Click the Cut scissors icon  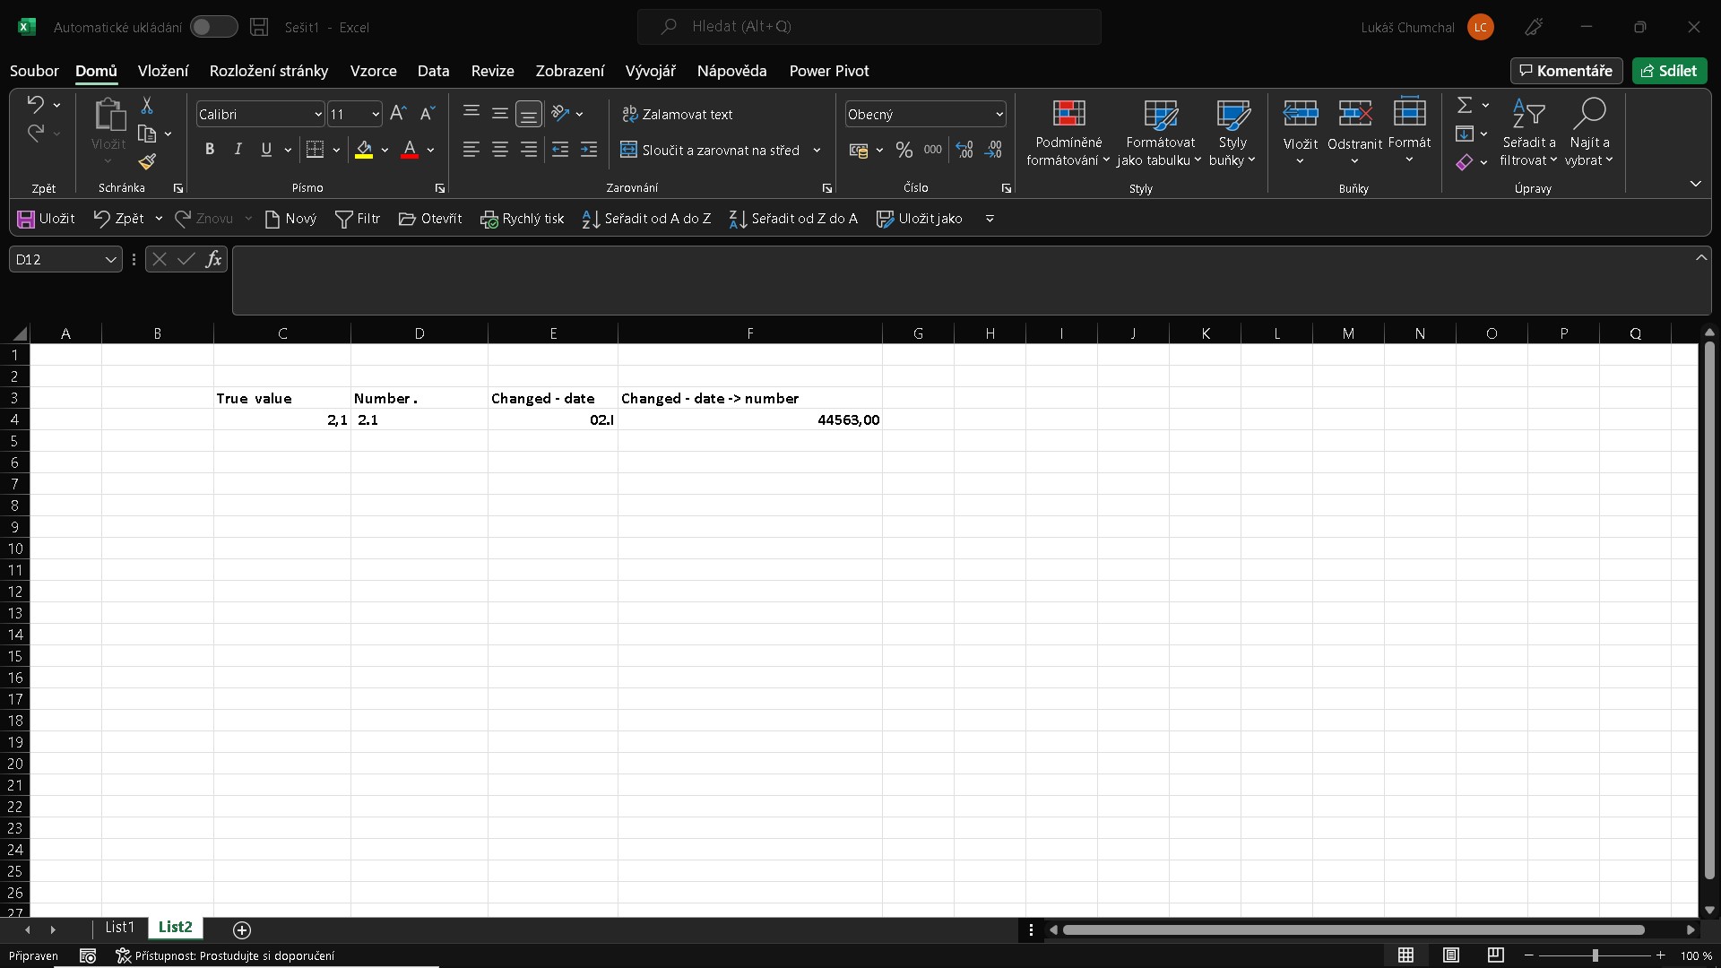147,106
